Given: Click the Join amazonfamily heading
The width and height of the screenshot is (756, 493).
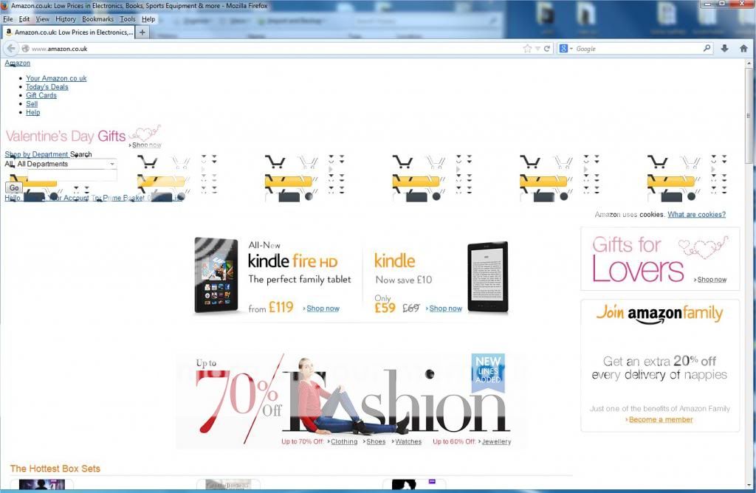Looking at the screenshot, I should point(659,313).
